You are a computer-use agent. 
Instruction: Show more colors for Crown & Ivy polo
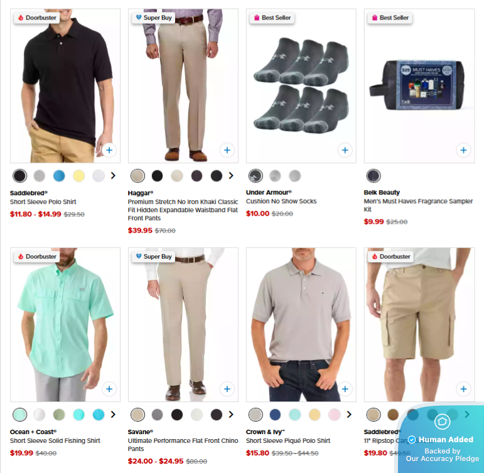[349, 415]
